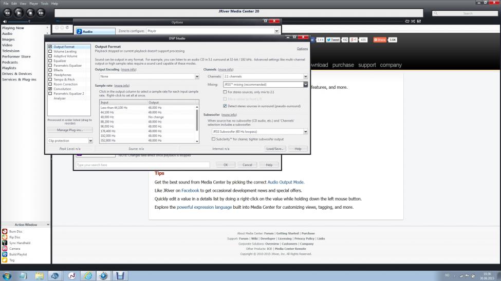Viewport: 501px width, 281px height.
Task: Check 'For stereo sources, only mix to 2.1'
Action: click(225, 92)
